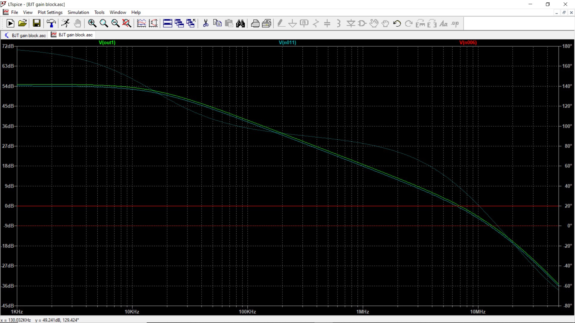Screen dimensions: 575x323
Task: Click the Rotate component icon
Action: (x=420, y=23)
